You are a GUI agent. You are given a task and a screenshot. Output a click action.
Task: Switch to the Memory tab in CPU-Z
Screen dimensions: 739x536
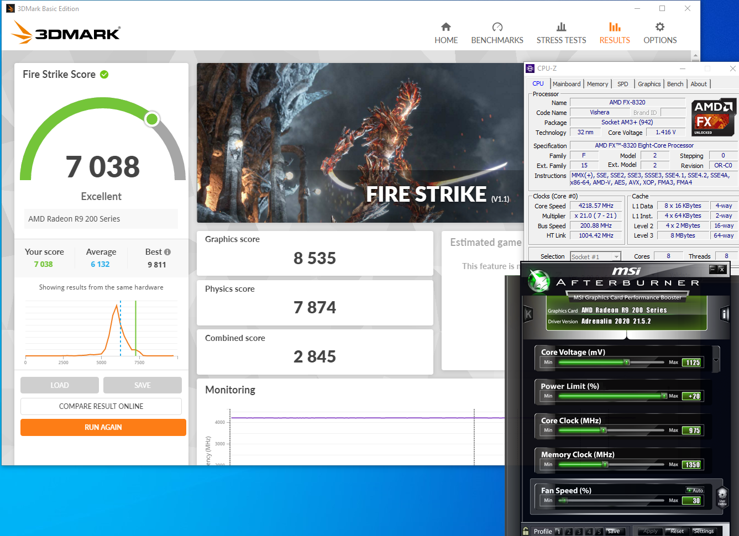[x=598, y=84]
